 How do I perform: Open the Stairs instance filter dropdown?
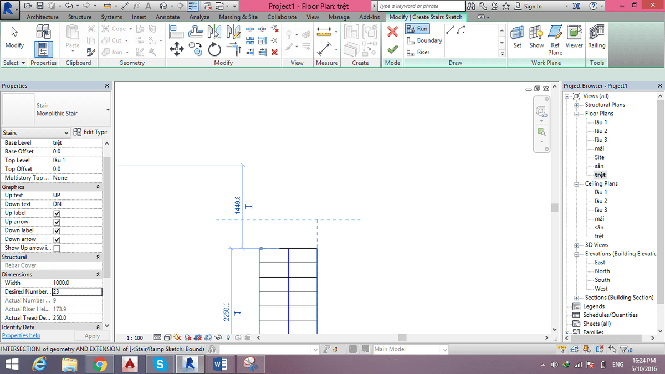click(x=67, y=133)
